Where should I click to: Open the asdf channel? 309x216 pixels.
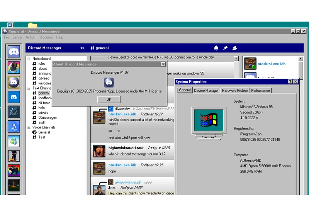click(41, 123)
